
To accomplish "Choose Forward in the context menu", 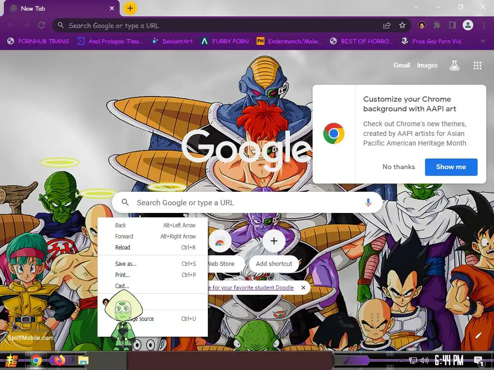I will point(152,236).
